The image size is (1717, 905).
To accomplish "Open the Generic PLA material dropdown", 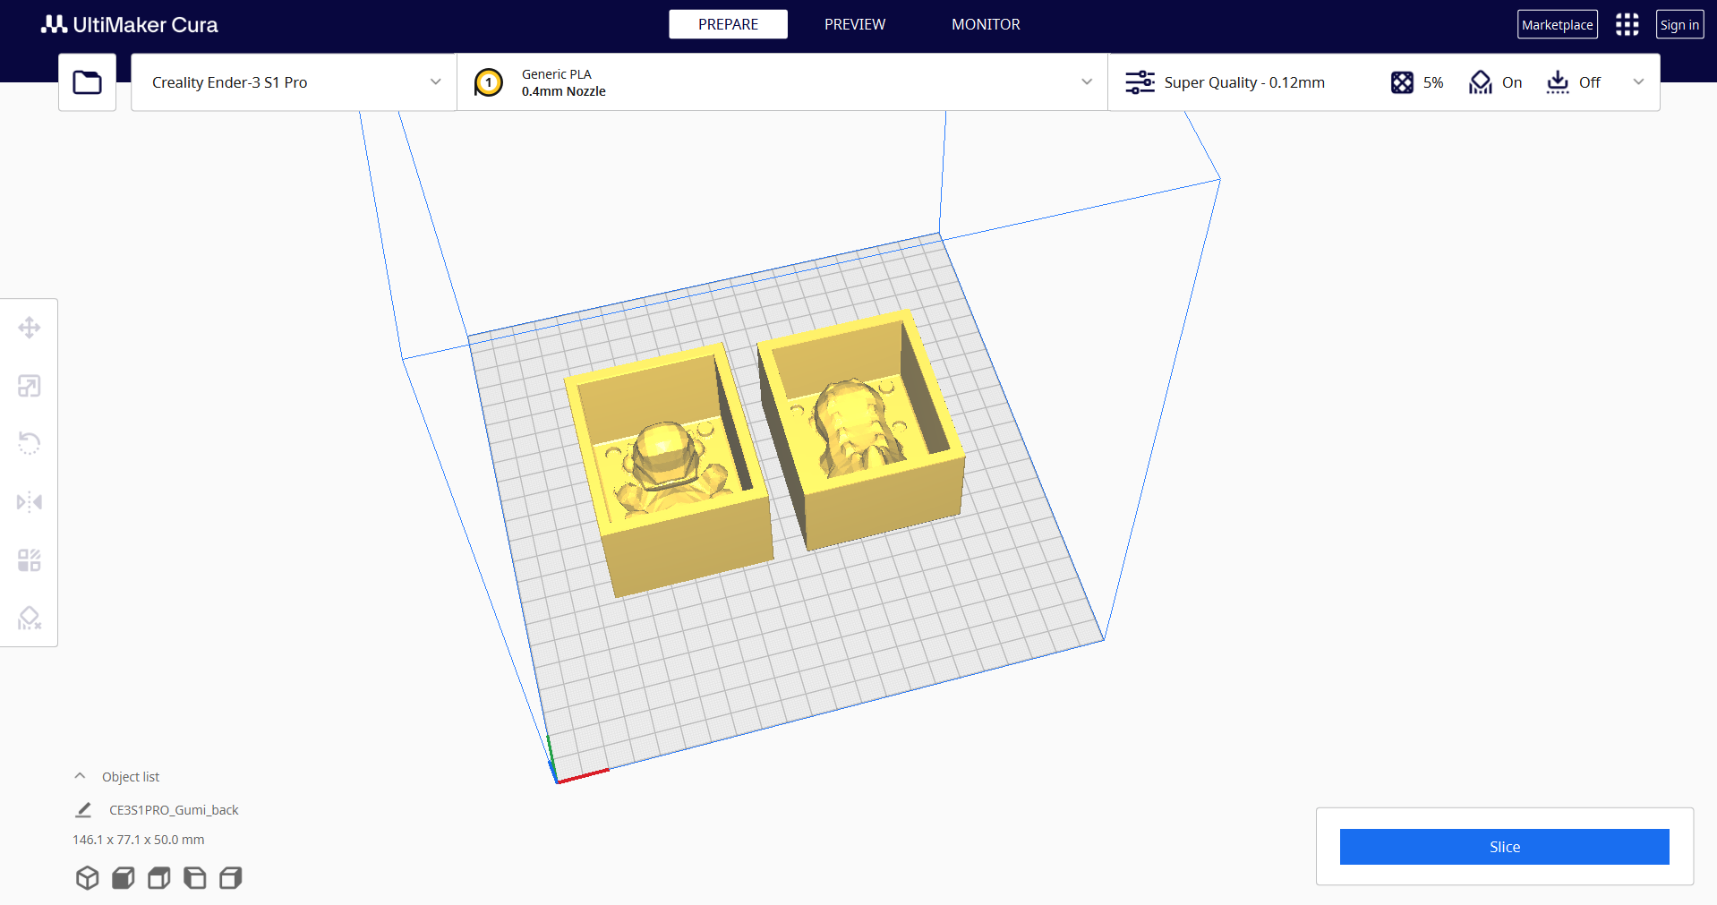I will coord(782,82).
